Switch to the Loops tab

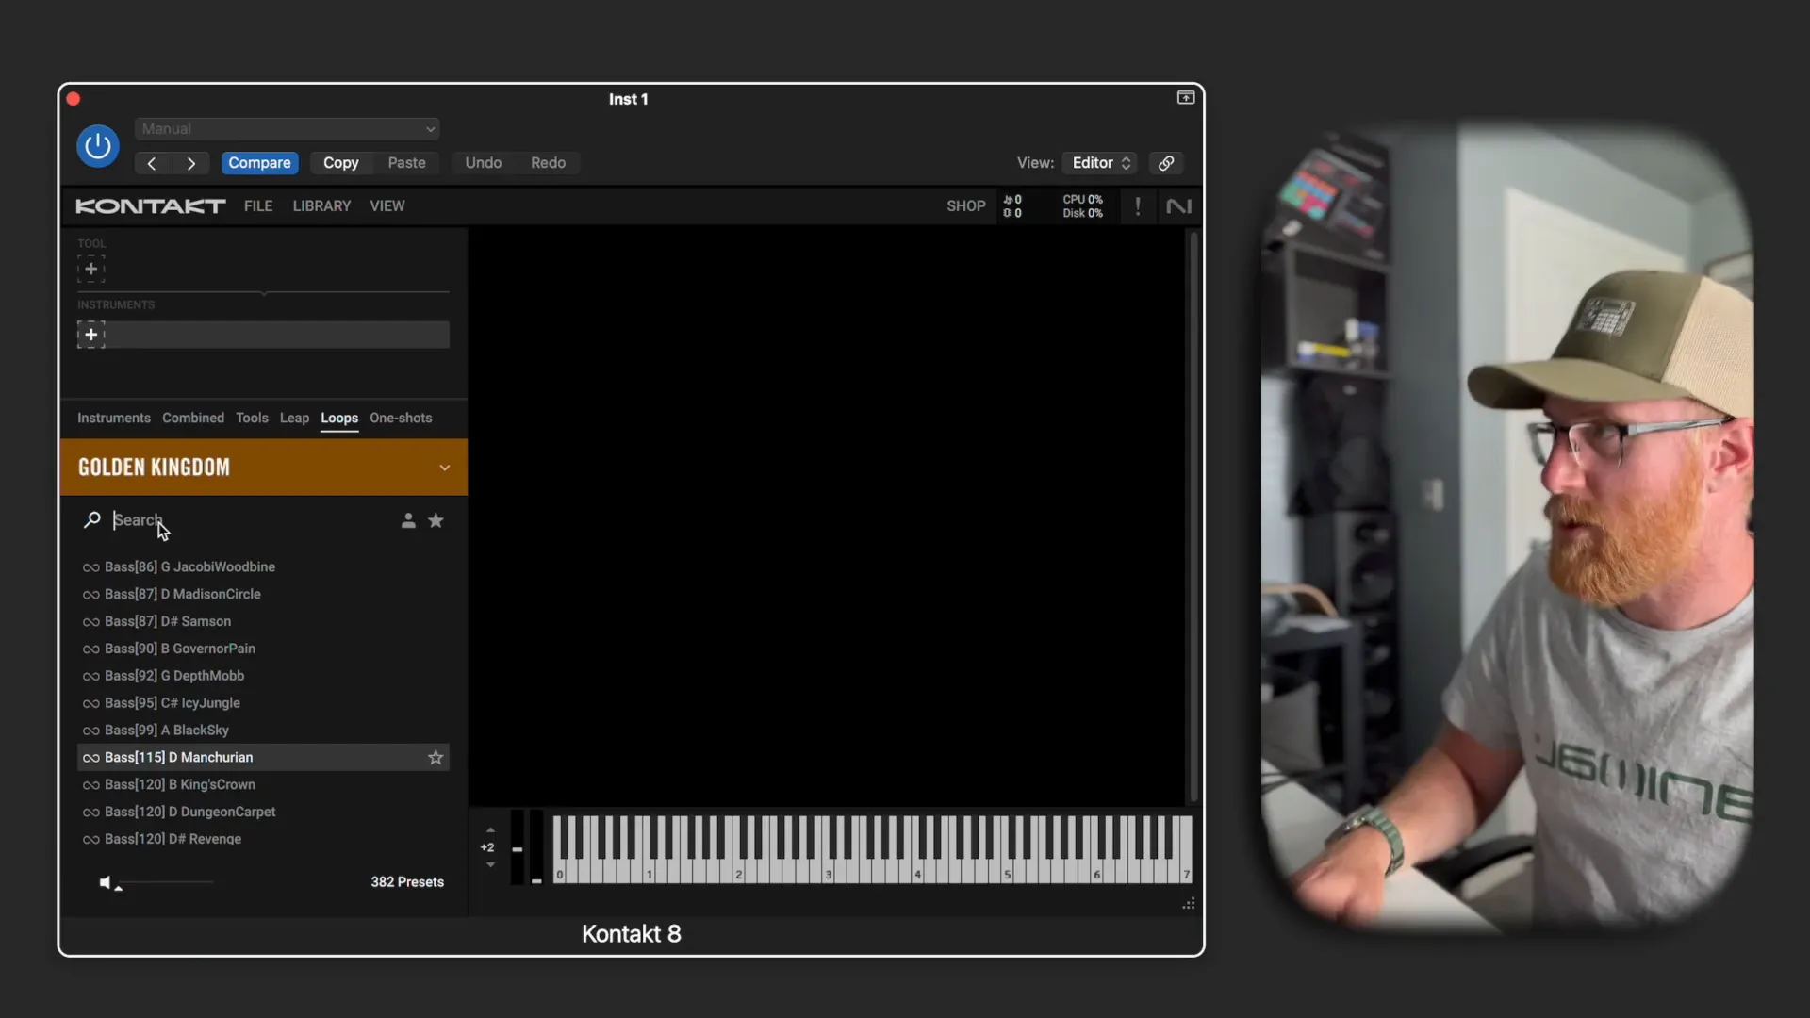coord(339,419)
